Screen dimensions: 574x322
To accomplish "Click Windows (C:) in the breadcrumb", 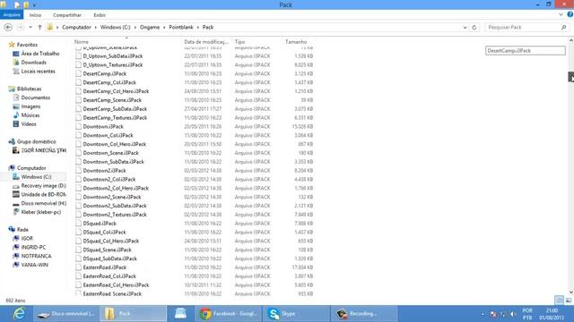I will tap(116, 28).
